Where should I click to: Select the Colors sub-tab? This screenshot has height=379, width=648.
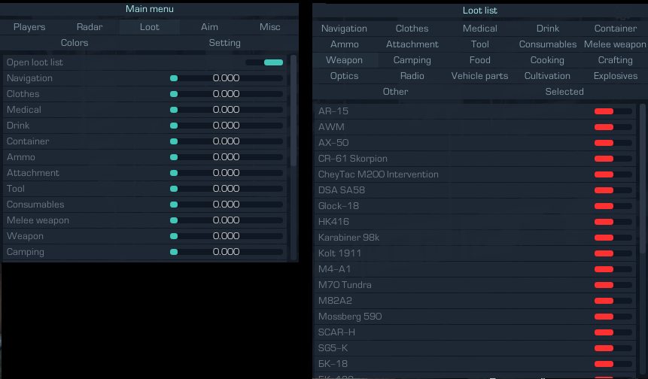click(x=75, y=43)
